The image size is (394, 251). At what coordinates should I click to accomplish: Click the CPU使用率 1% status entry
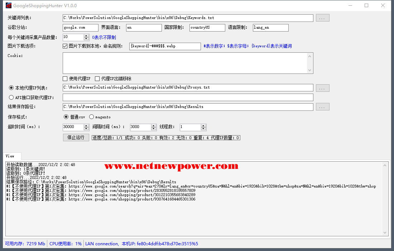[66, 244]
